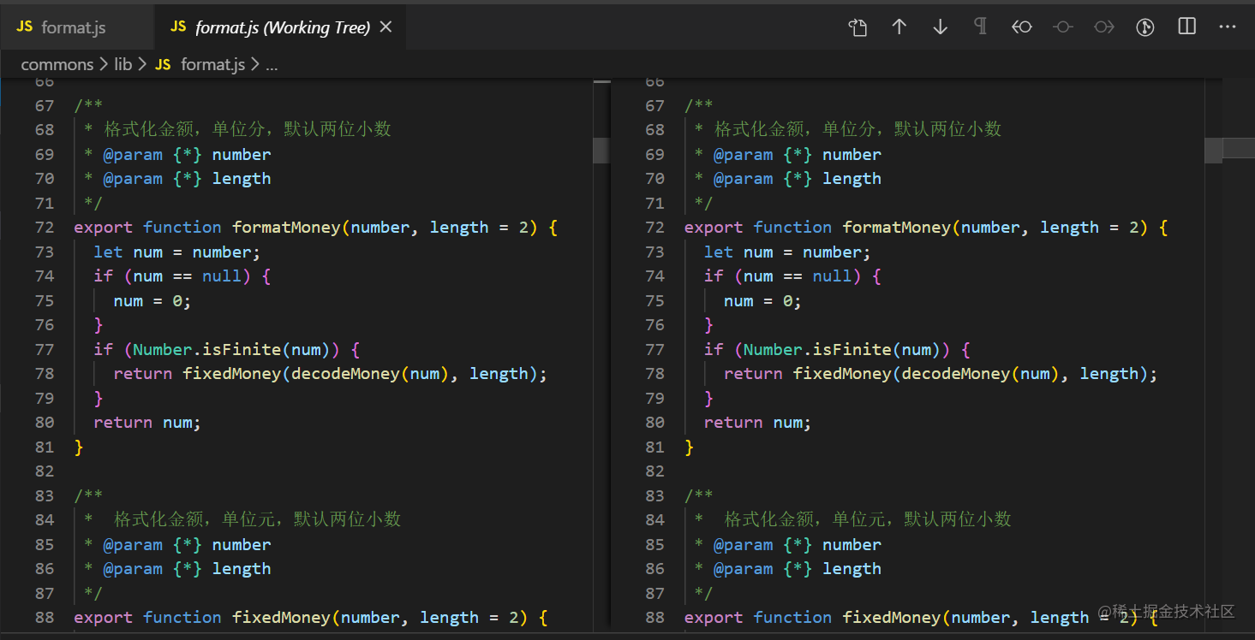
Task: Click the circled git branch icon in the toolbar
Action: click(x=1145, y=27)
